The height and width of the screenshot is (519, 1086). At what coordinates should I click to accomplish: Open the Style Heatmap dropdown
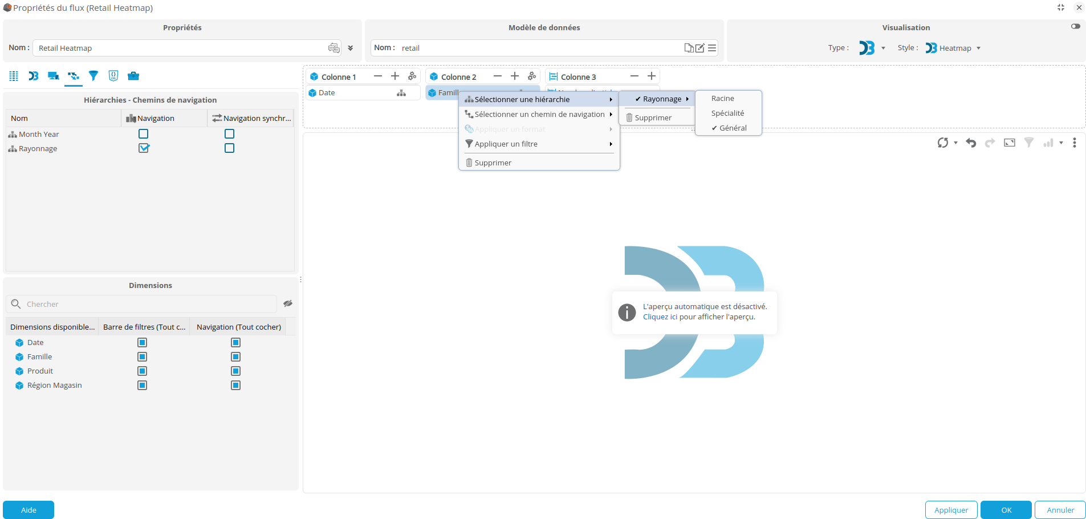click(x=978, y=48)
